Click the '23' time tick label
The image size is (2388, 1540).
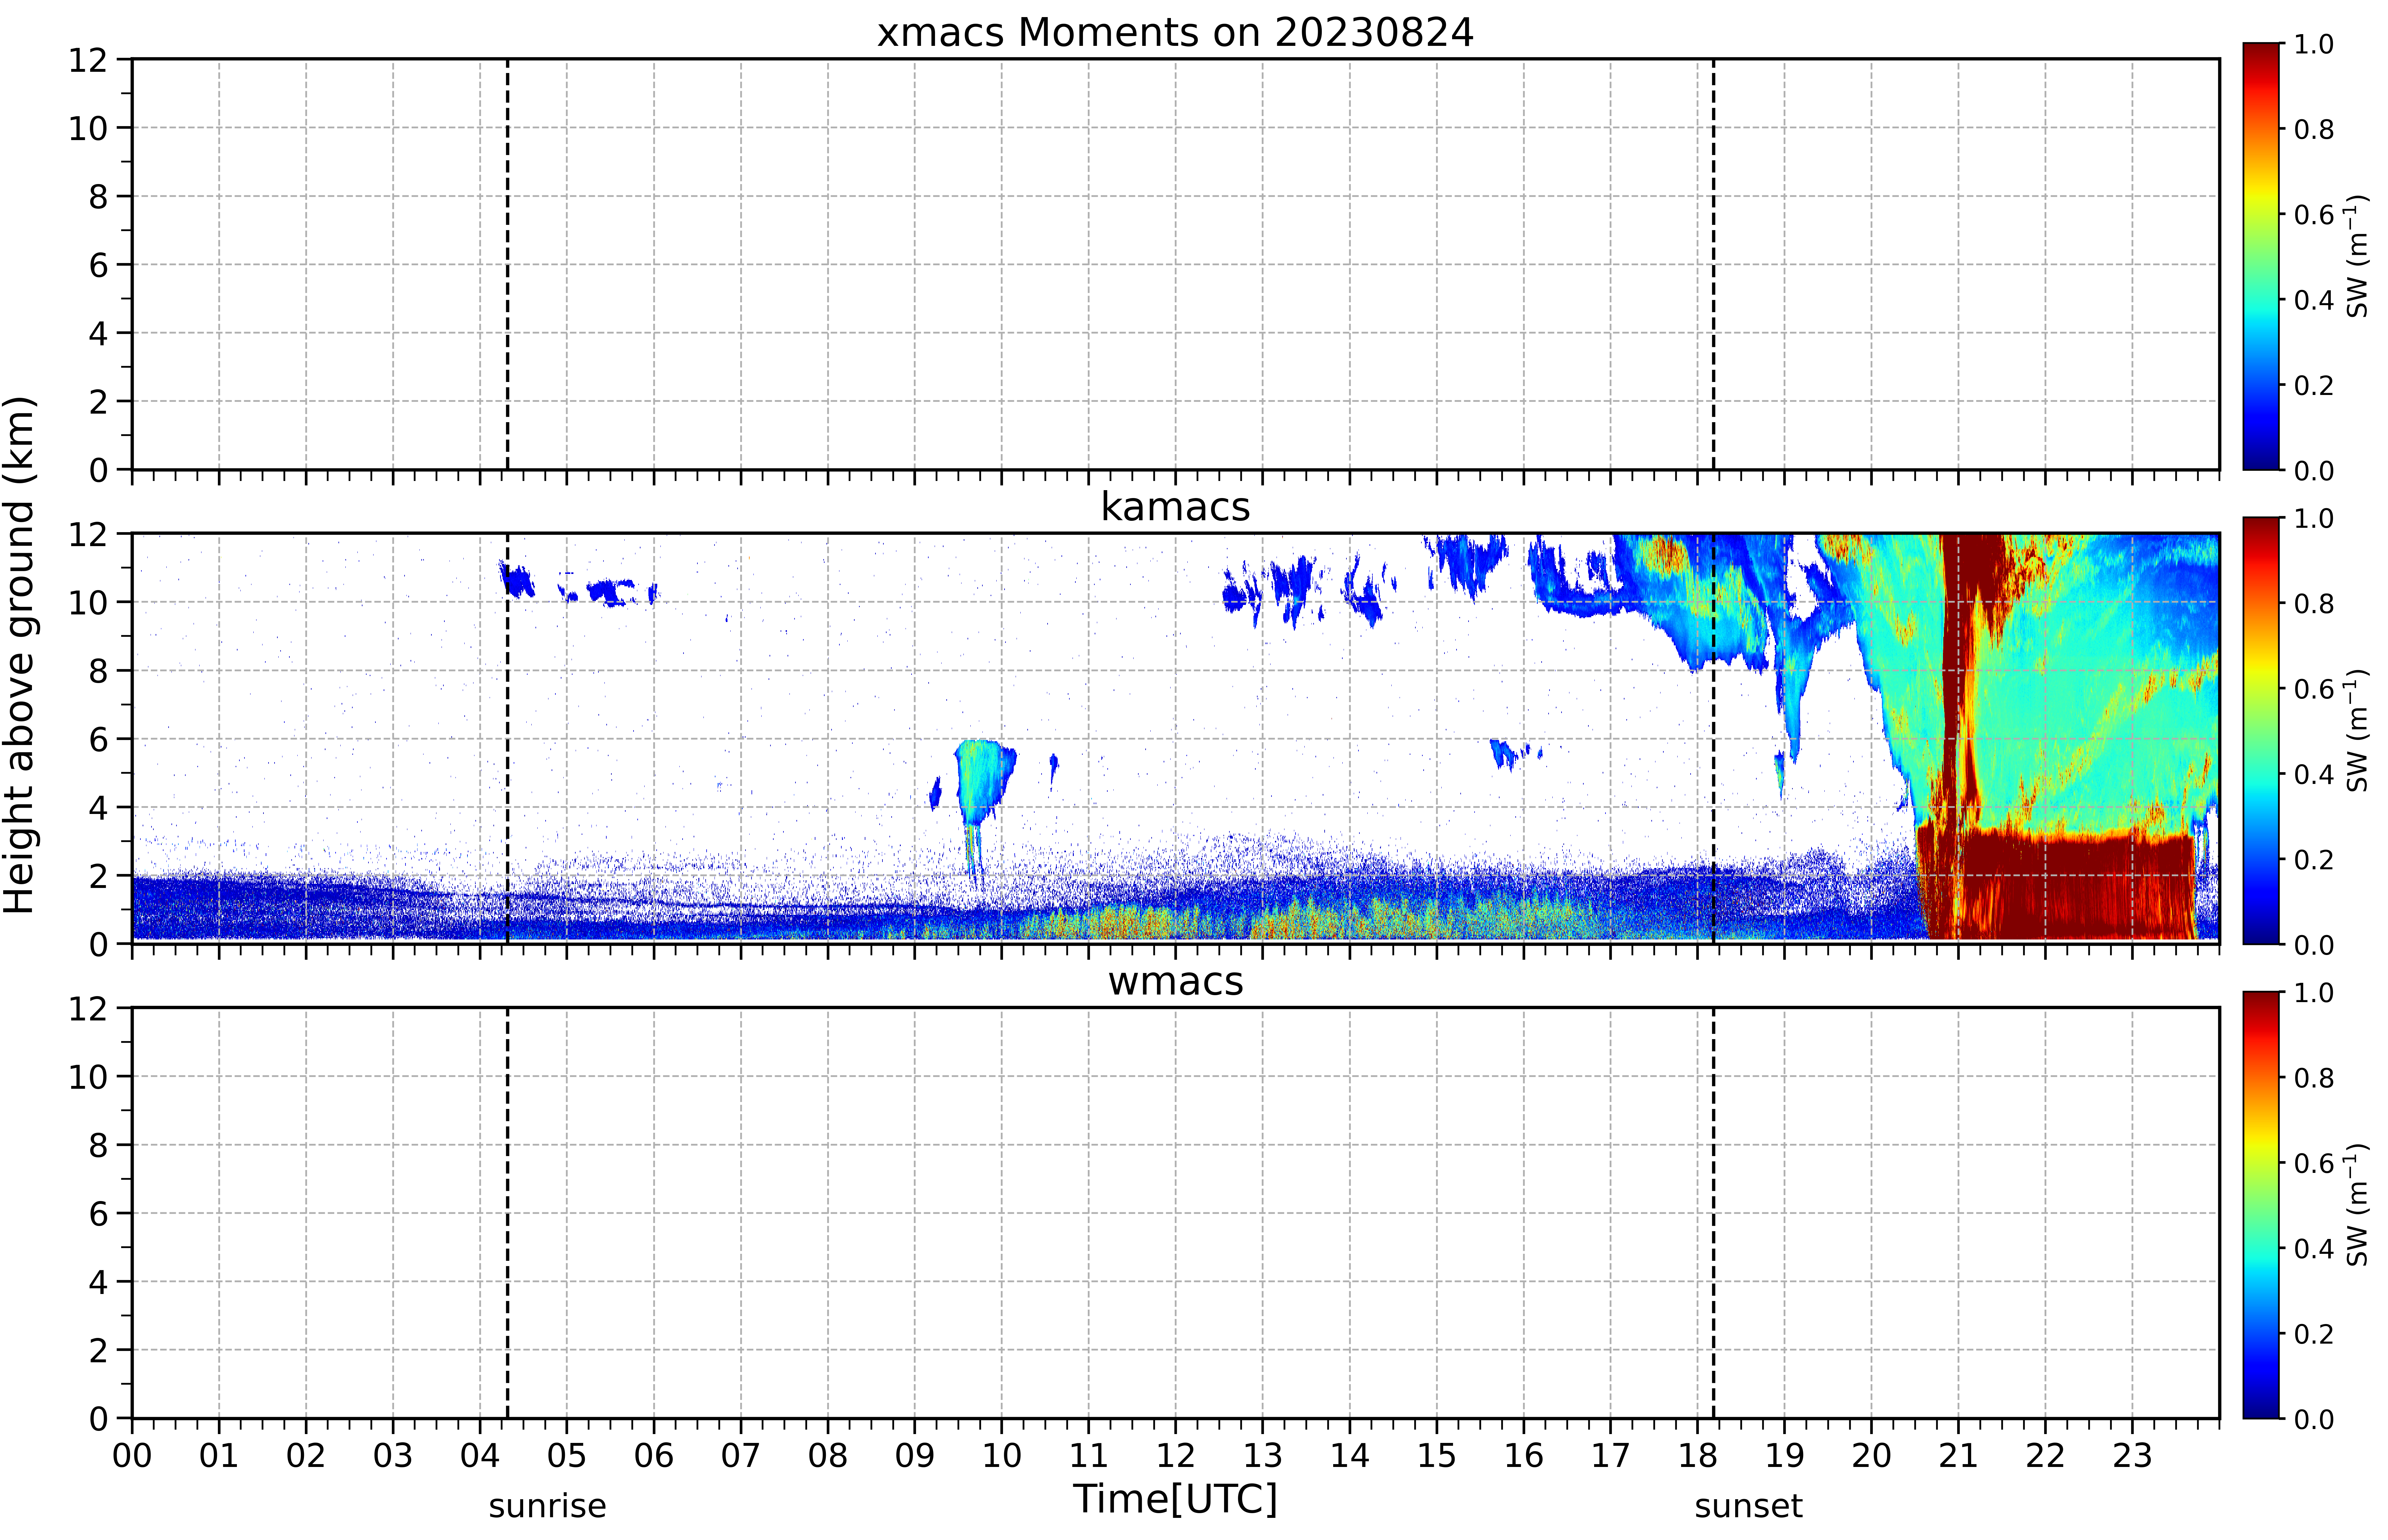2132,1456
